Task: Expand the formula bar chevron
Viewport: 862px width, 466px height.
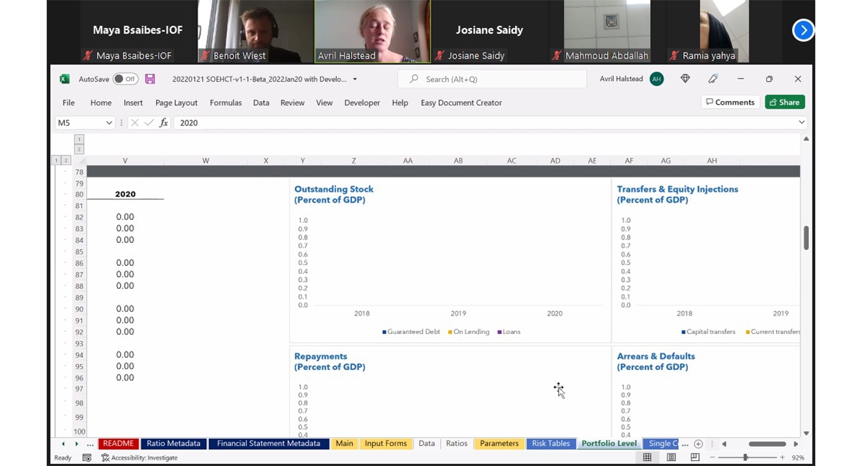Action: click(802, 123)
